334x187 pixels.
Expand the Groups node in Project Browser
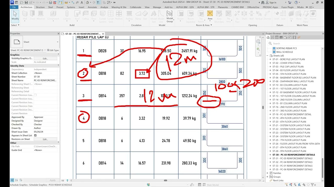(x=267, y=177)
